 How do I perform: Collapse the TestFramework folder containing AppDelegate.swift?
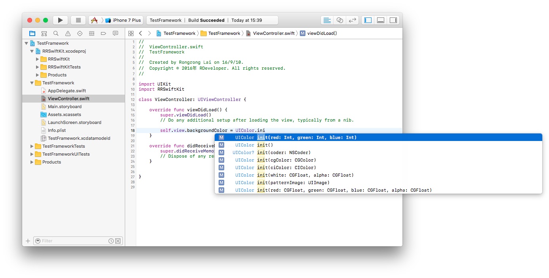tap(32, 83)
